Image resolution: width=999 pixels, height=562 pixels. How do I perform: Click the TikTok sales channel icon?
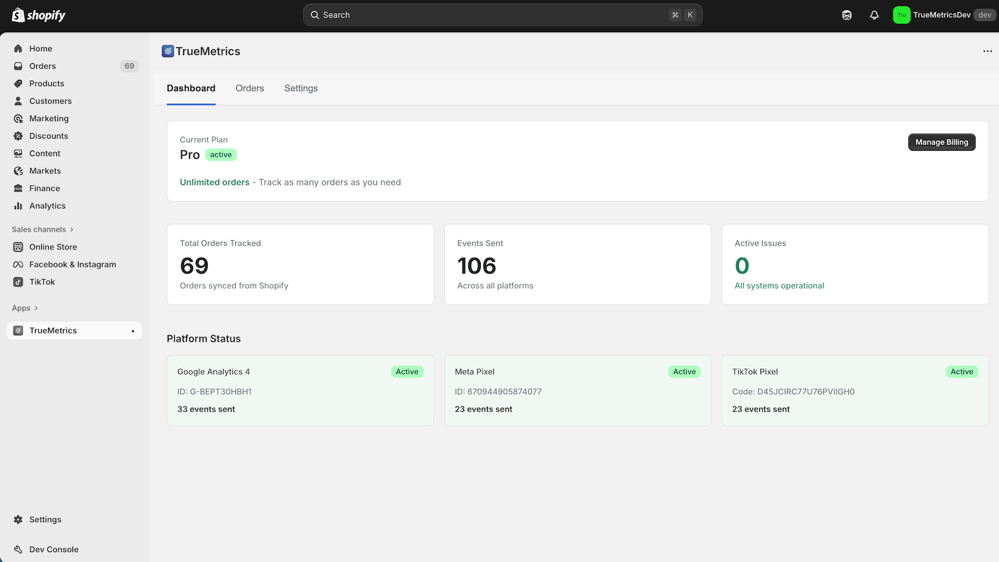pos(19,282)
